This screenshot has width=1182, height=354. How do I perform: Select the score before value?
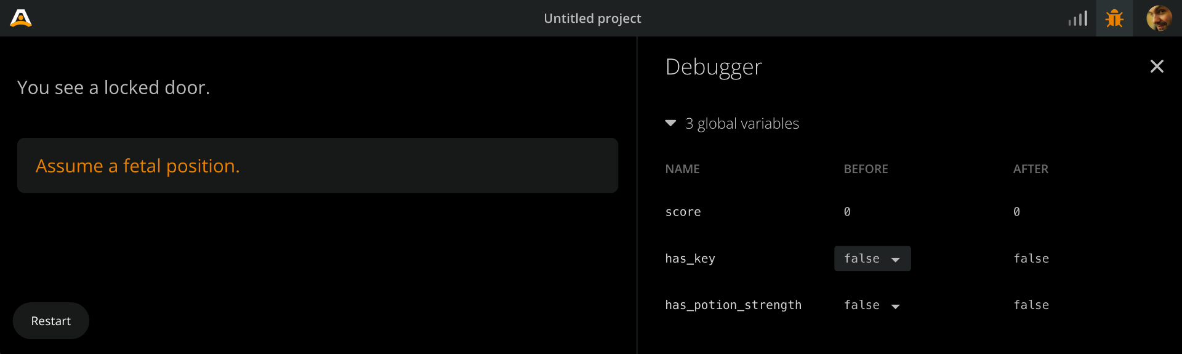pyautogui.click(x=847, y=212)
